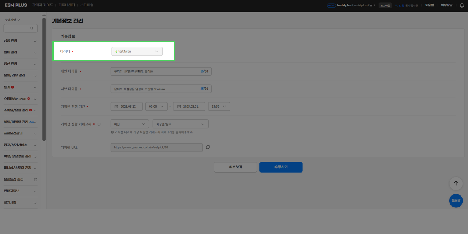Open the end time 23:59 dropdown

point(219,107)
